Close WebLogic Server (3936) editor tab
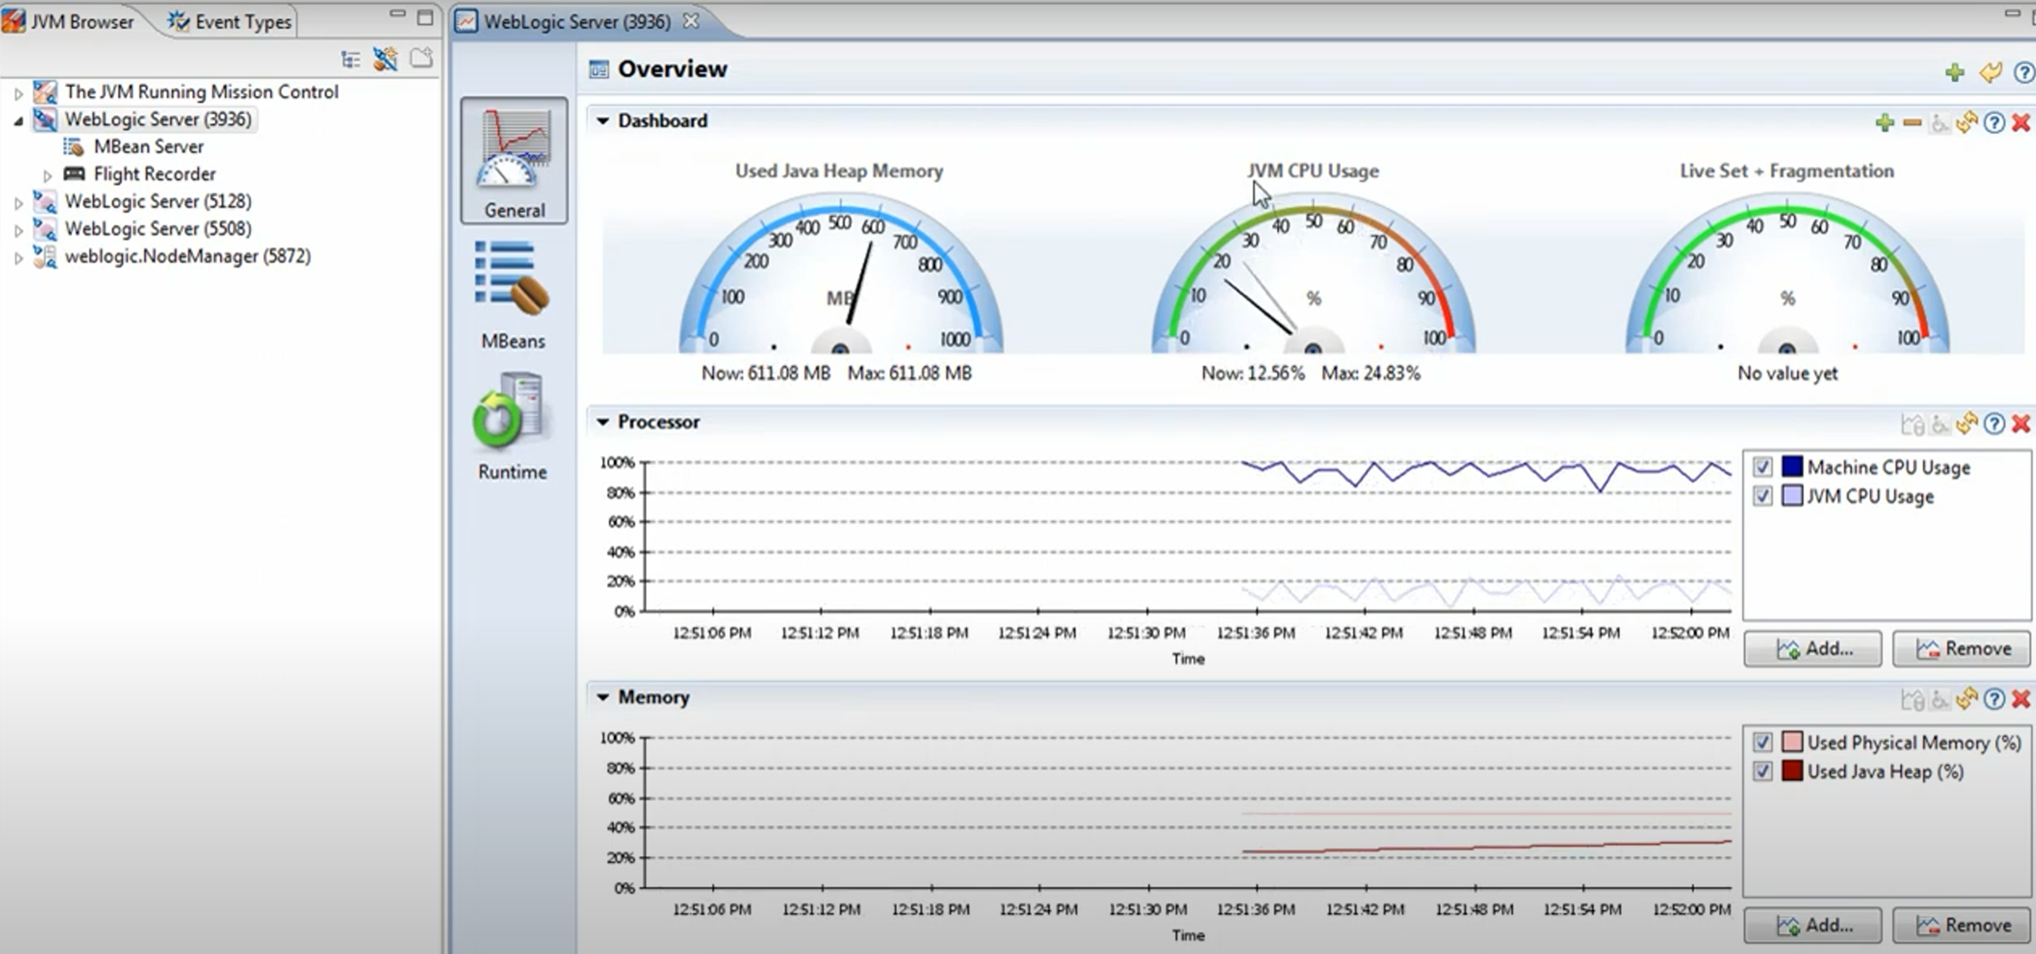 (691, 20)
